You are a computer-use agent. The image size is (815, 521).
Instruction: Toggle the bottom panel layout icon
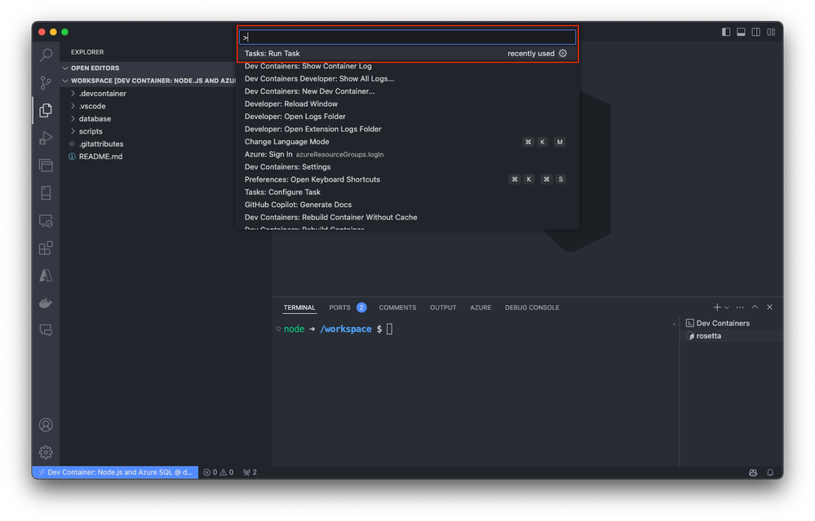(742, 32)
